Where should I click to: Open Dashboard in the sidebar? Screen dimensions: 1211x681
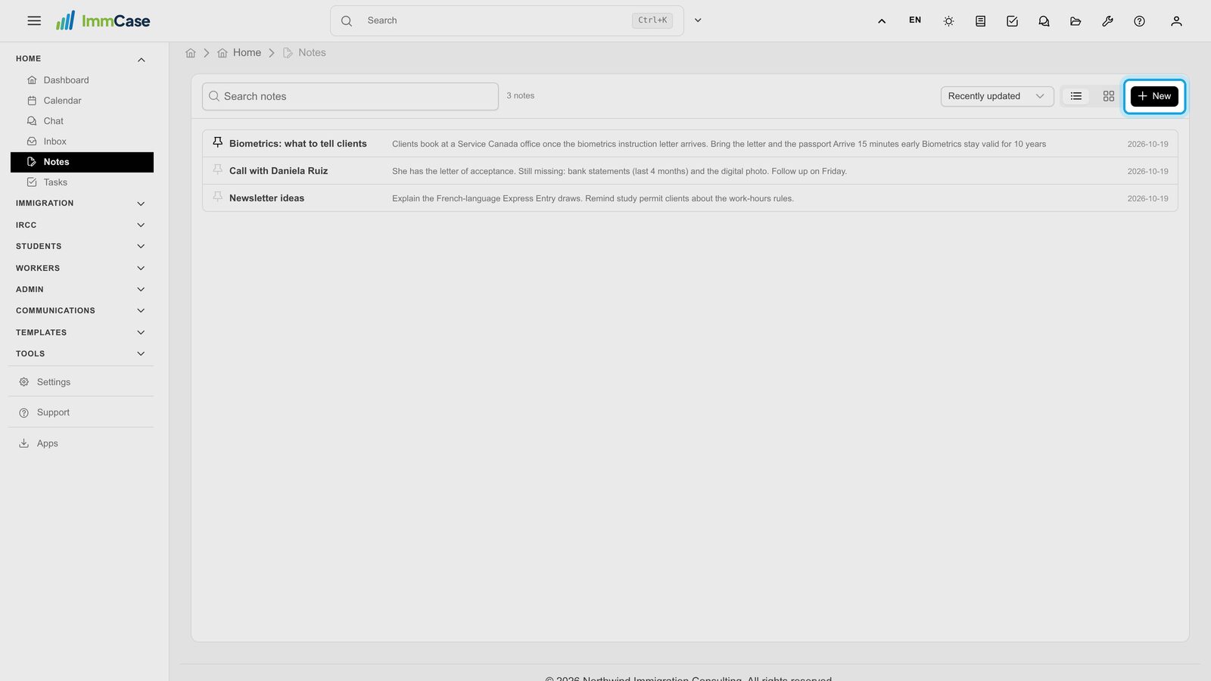click(x=82, y=80)
